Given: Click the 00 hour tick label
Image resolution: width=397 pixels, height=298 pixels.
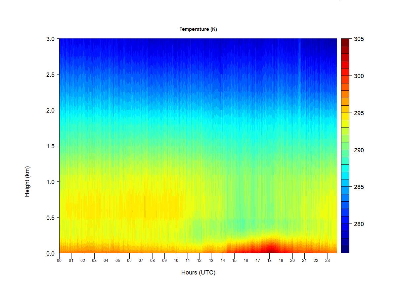Looking at the screenshot, I should pyautogui.click(x=59, y=261).
